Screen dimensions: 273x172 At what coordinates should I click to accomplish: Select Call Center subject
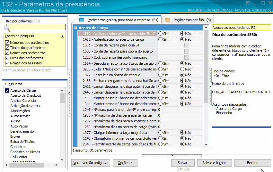click(x=19, y=157)
